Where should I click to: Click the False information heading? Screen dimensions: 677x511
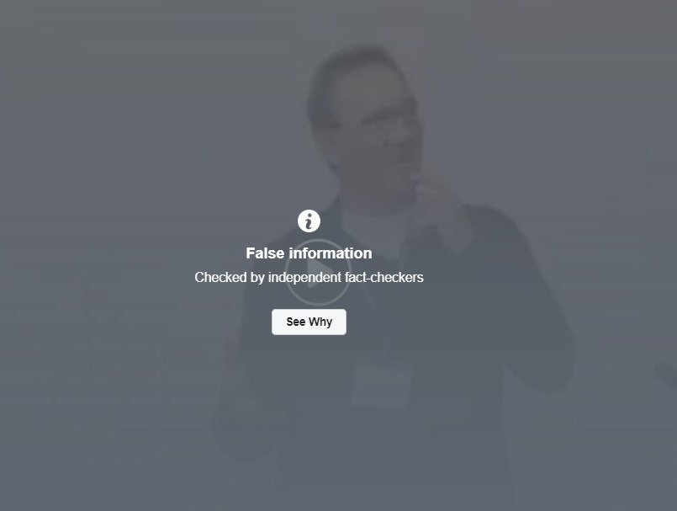tap(309, 253)
